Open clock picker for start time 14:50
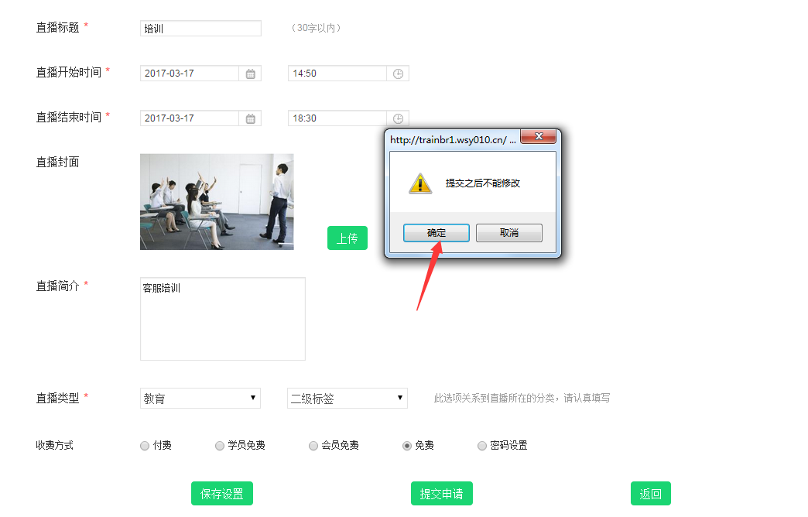Viewport: 808px width, 517px height. point(399,74)
